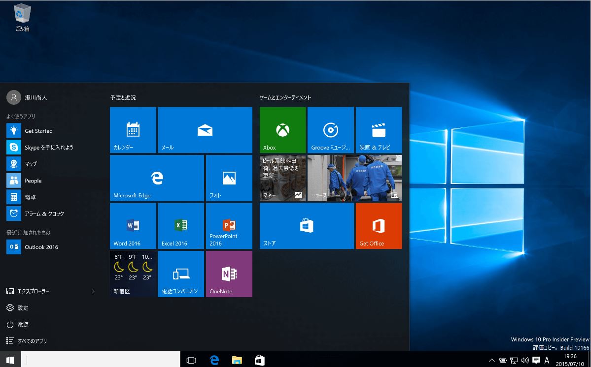
Task: Open the カレンダー (Calendar) tile
Action: click(x=133, y=130)
